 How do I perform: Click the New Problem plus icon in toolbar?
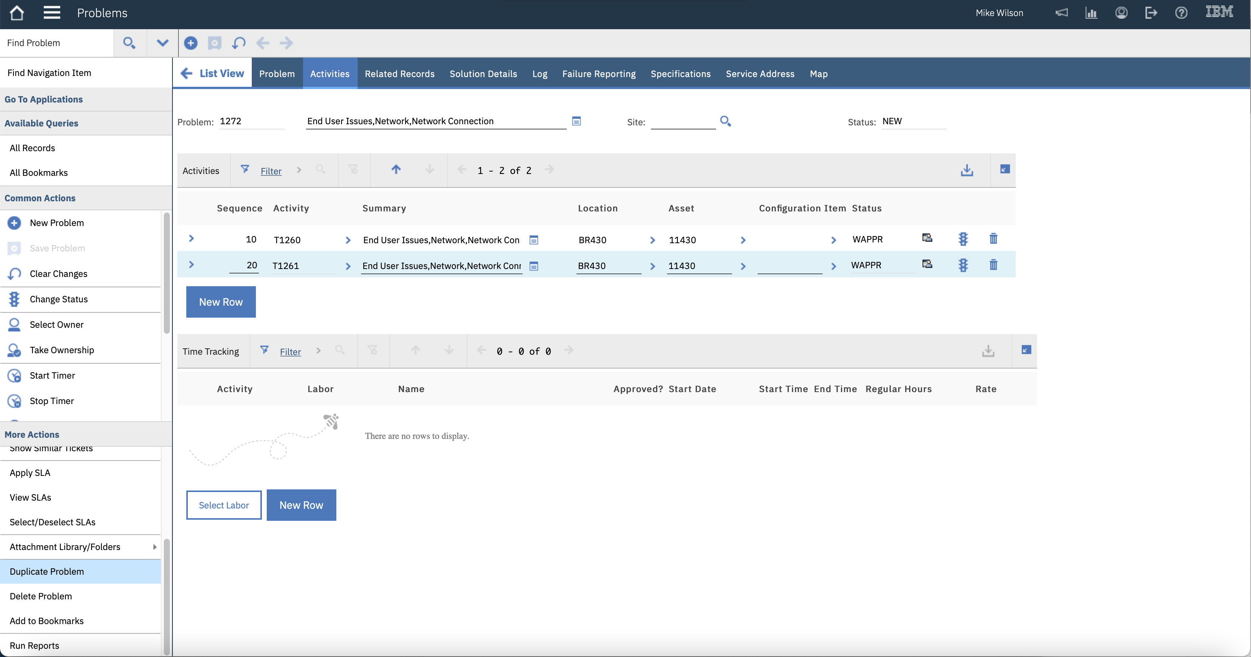[x=190, y=43]
